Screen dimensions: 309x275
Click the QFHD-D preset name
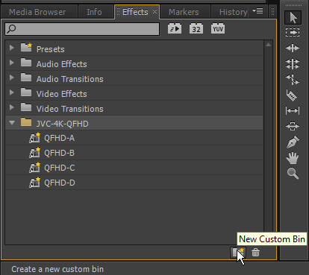point(60,183)
